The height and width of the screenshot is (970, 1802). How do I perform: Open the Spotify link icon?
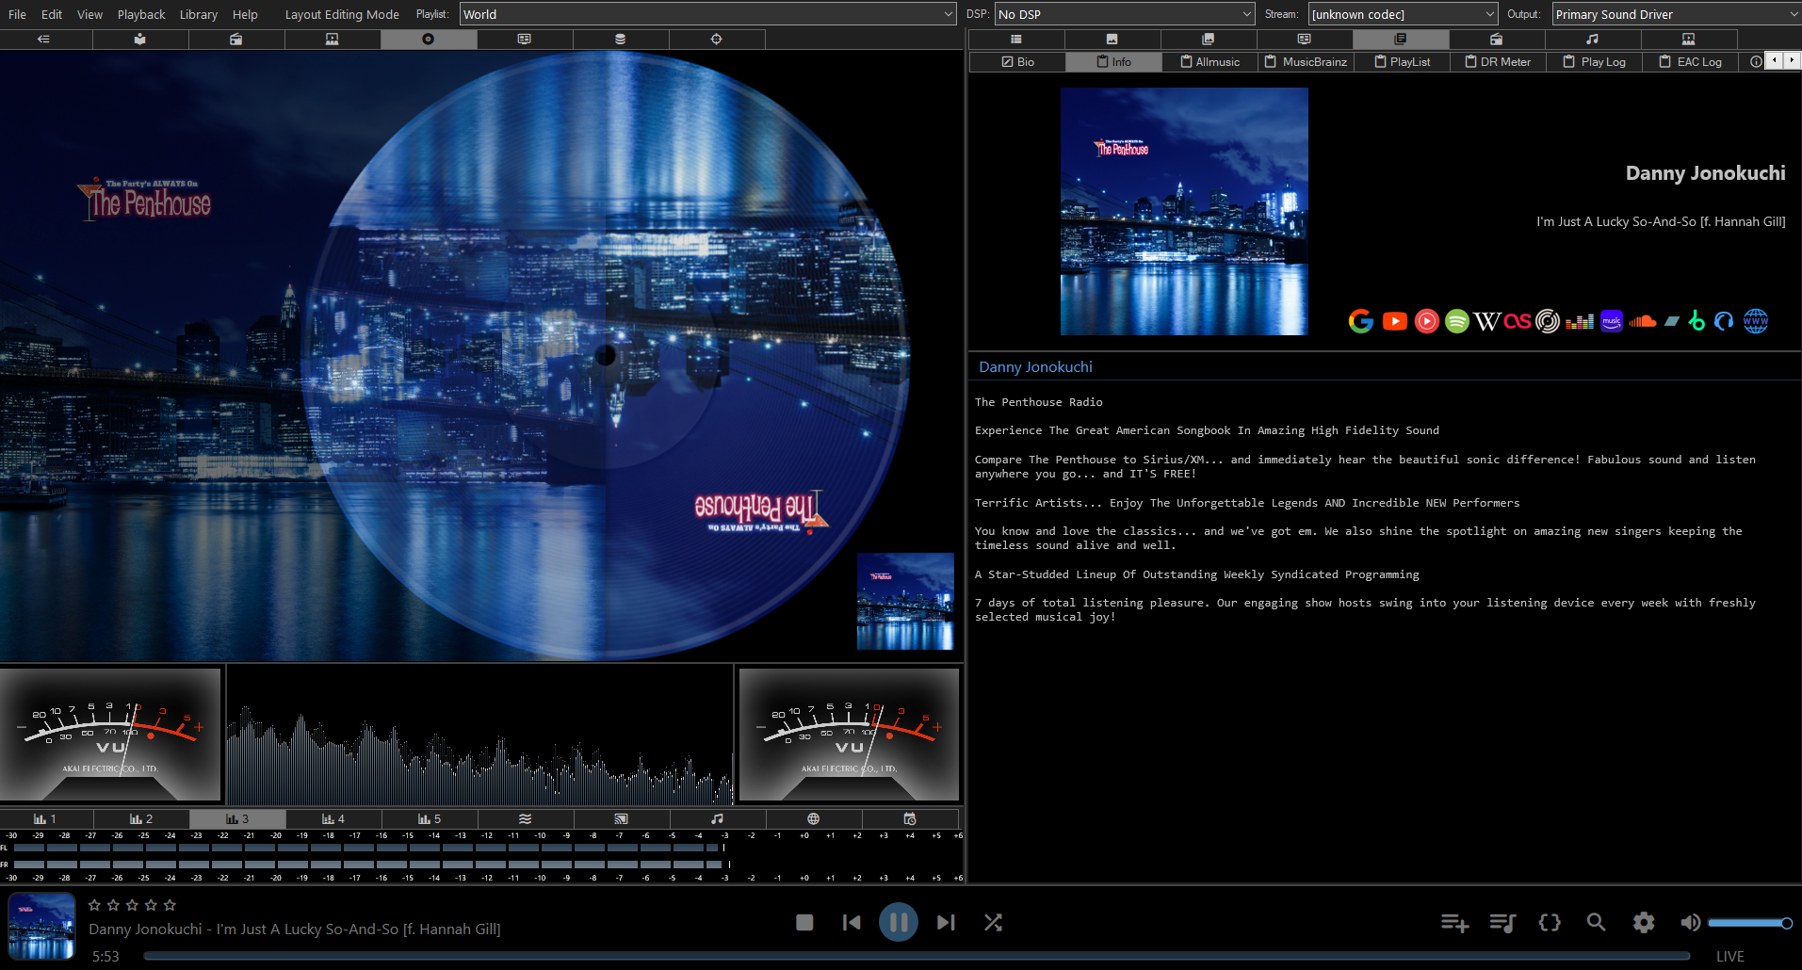click(1457, 321)
